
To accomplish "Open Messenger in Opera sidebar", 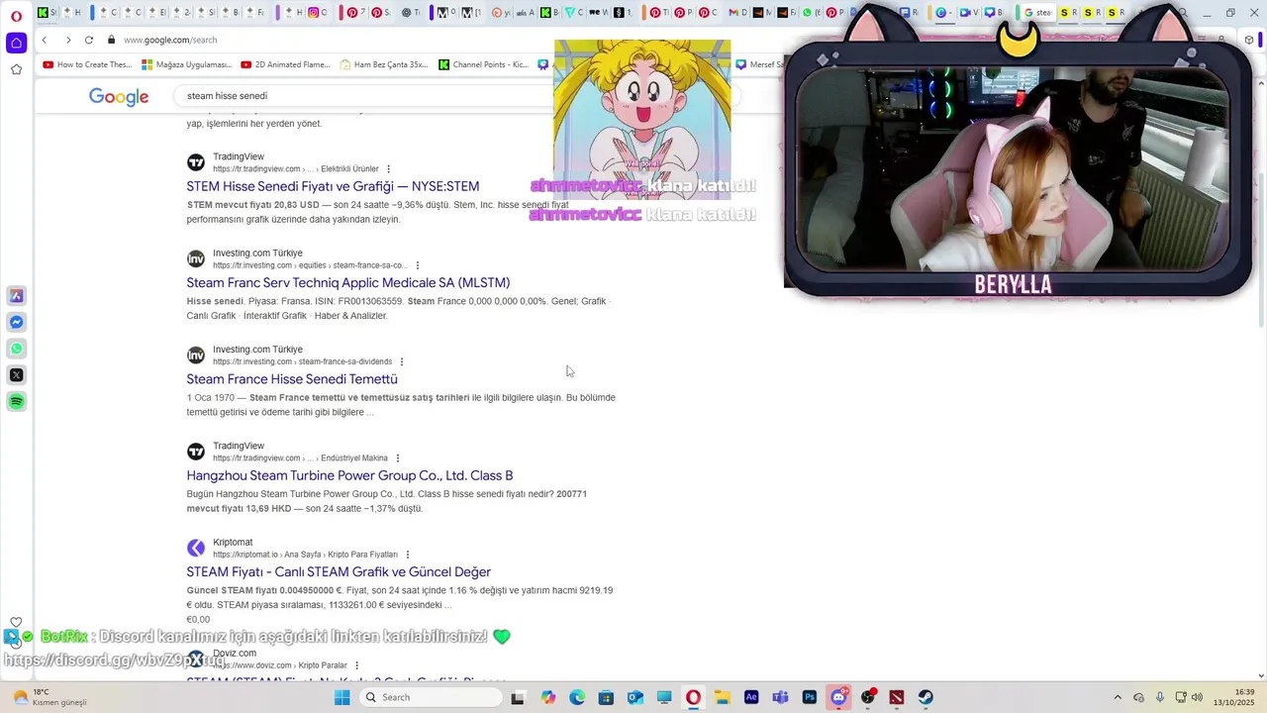I will coord(16,322).
